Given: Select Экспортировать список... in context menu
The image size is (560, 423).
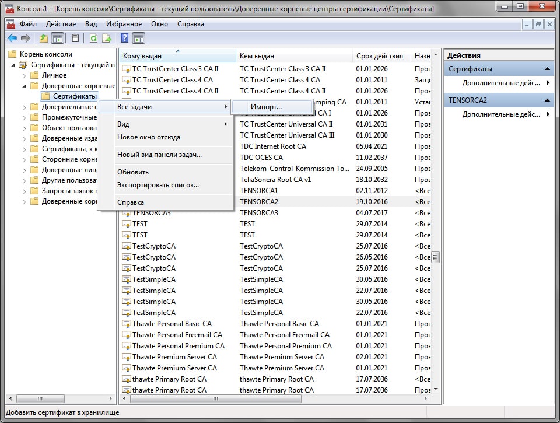Looking at the screenshot, I should point(157,185).
